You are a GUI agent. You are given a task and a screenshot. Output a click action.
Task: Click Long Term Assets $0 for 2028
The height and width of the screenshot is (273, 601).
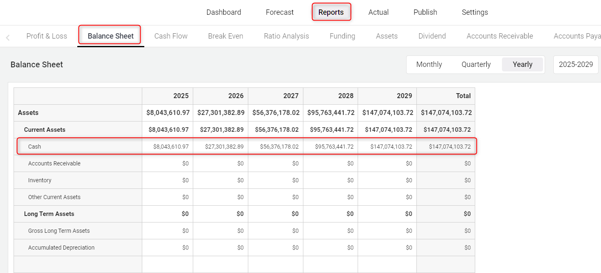pos(350,214)
